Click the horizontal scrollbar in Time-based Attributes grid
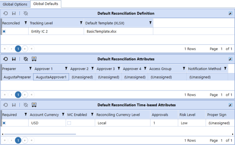 click(40, 134)
